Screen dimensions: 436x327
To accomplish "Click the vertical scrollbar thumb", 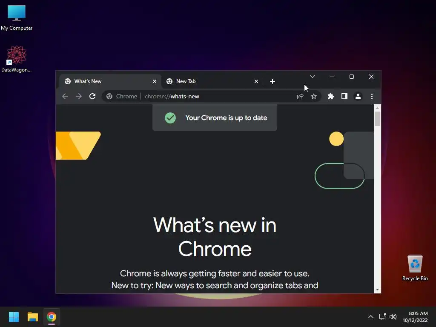I will tap(377, 119).
